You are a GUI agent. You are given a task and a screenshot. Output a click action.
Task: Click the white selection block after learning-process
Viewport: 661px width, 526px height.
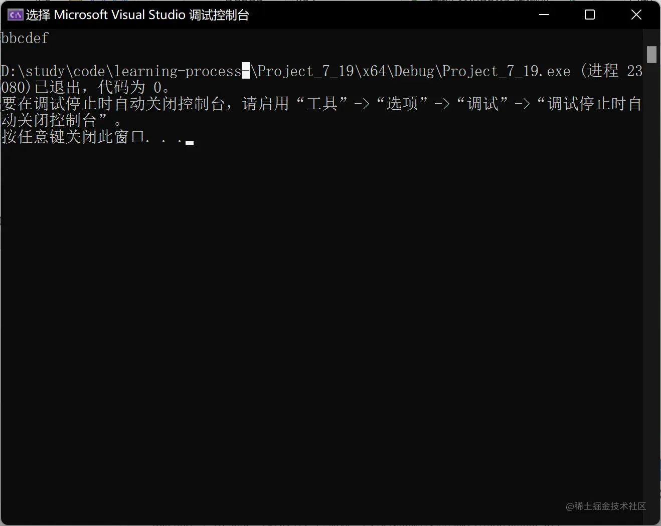point(246,71)
